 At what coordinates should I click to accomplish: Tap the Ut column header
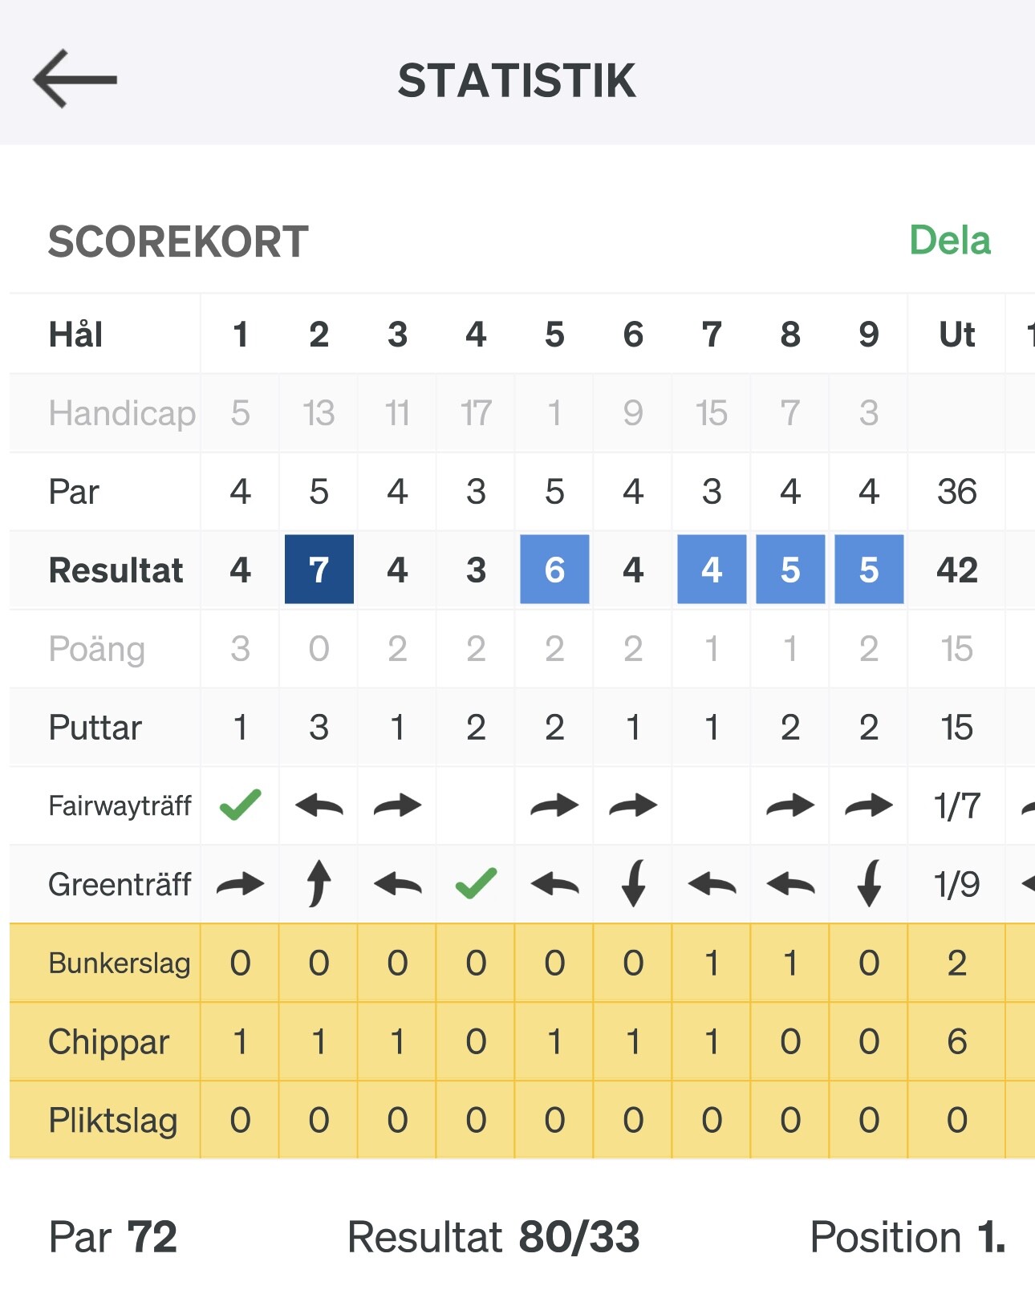pyautogui.click(x=956, y=334)
